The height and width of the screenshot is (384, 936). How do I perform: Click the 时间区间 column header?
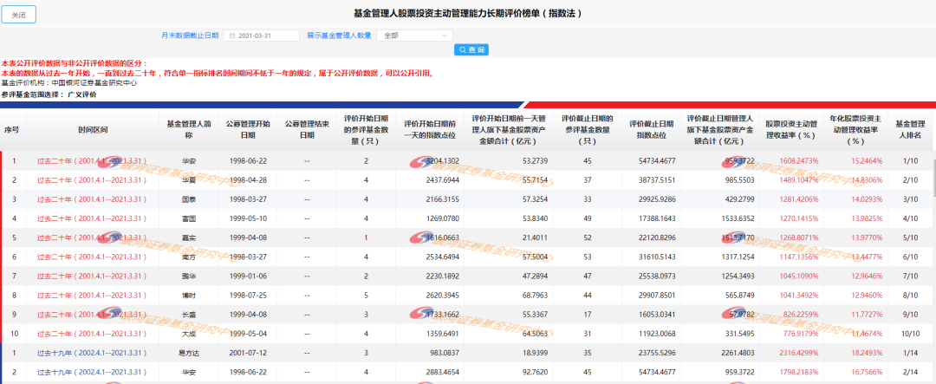point(93,130)
